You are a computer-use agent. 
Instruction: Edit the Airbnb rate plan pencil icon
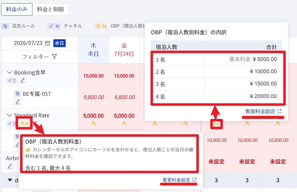click(10, 166)
